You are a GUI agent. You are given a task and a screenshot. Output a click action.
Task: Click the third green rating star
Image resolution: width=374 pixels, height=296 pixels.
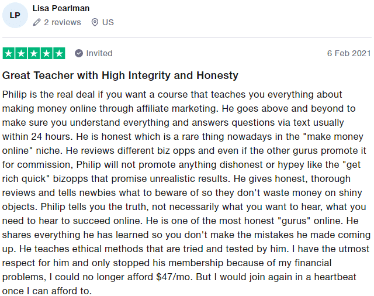tap(34, 53)
